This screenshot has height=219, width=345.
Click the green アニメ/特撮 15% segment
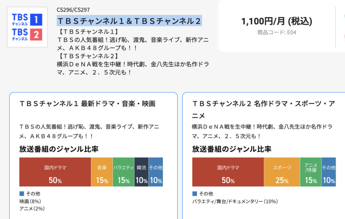[x=311, y=172]
